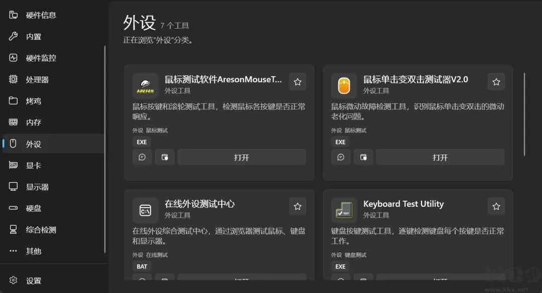Click the 综合检测 icon in sidebar
542x293 pixels.
pos(13,229)
